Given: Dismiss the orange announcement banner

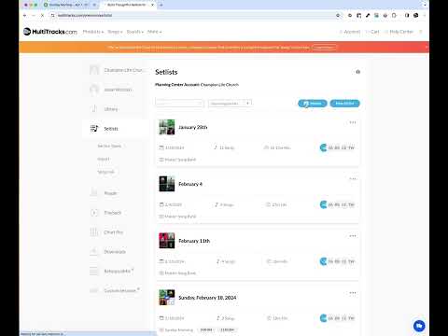Looking at the screenshot, I should coord(427,48).
